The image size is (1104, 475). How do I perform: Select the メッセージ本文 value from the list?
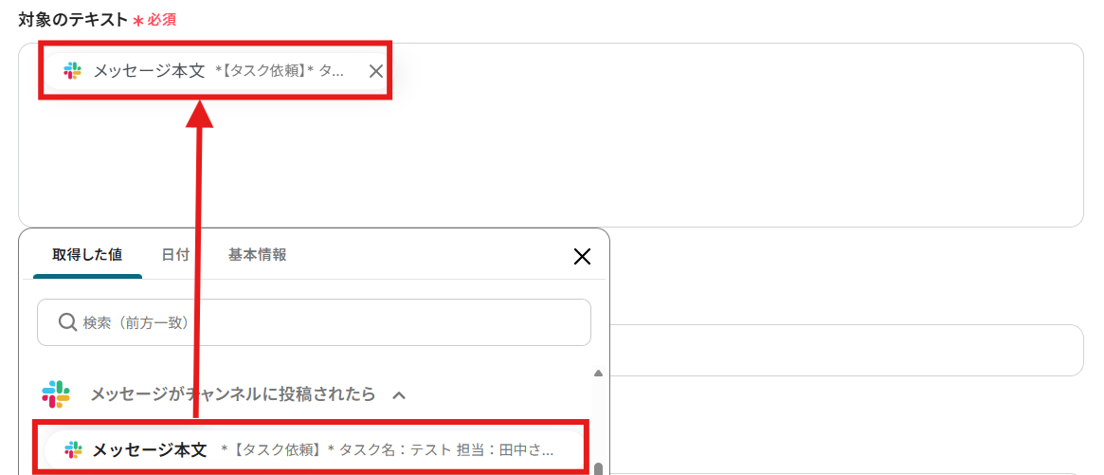[x=310, y=449]
